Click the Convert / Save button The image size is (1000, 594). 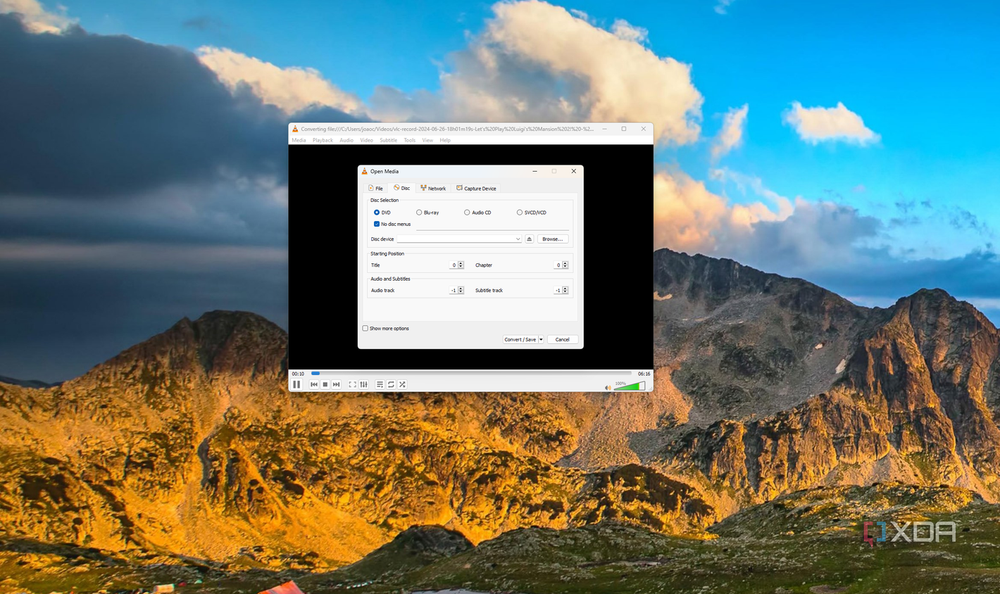pyautogui.click(x=520, y=339)
